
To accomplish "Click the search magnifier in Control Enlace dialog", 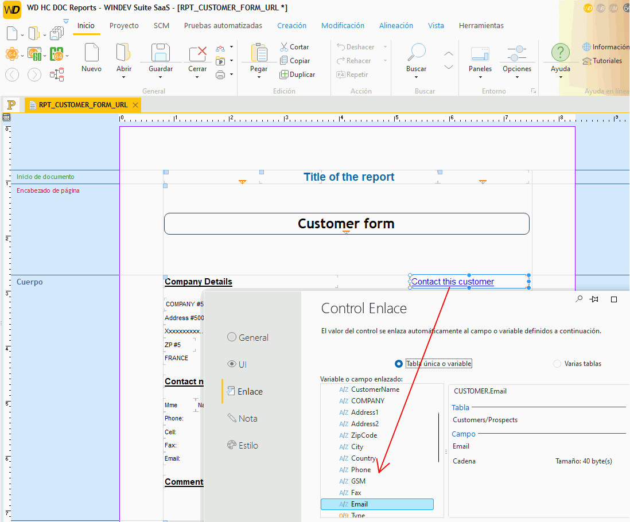I will click(x=579, y=299).
